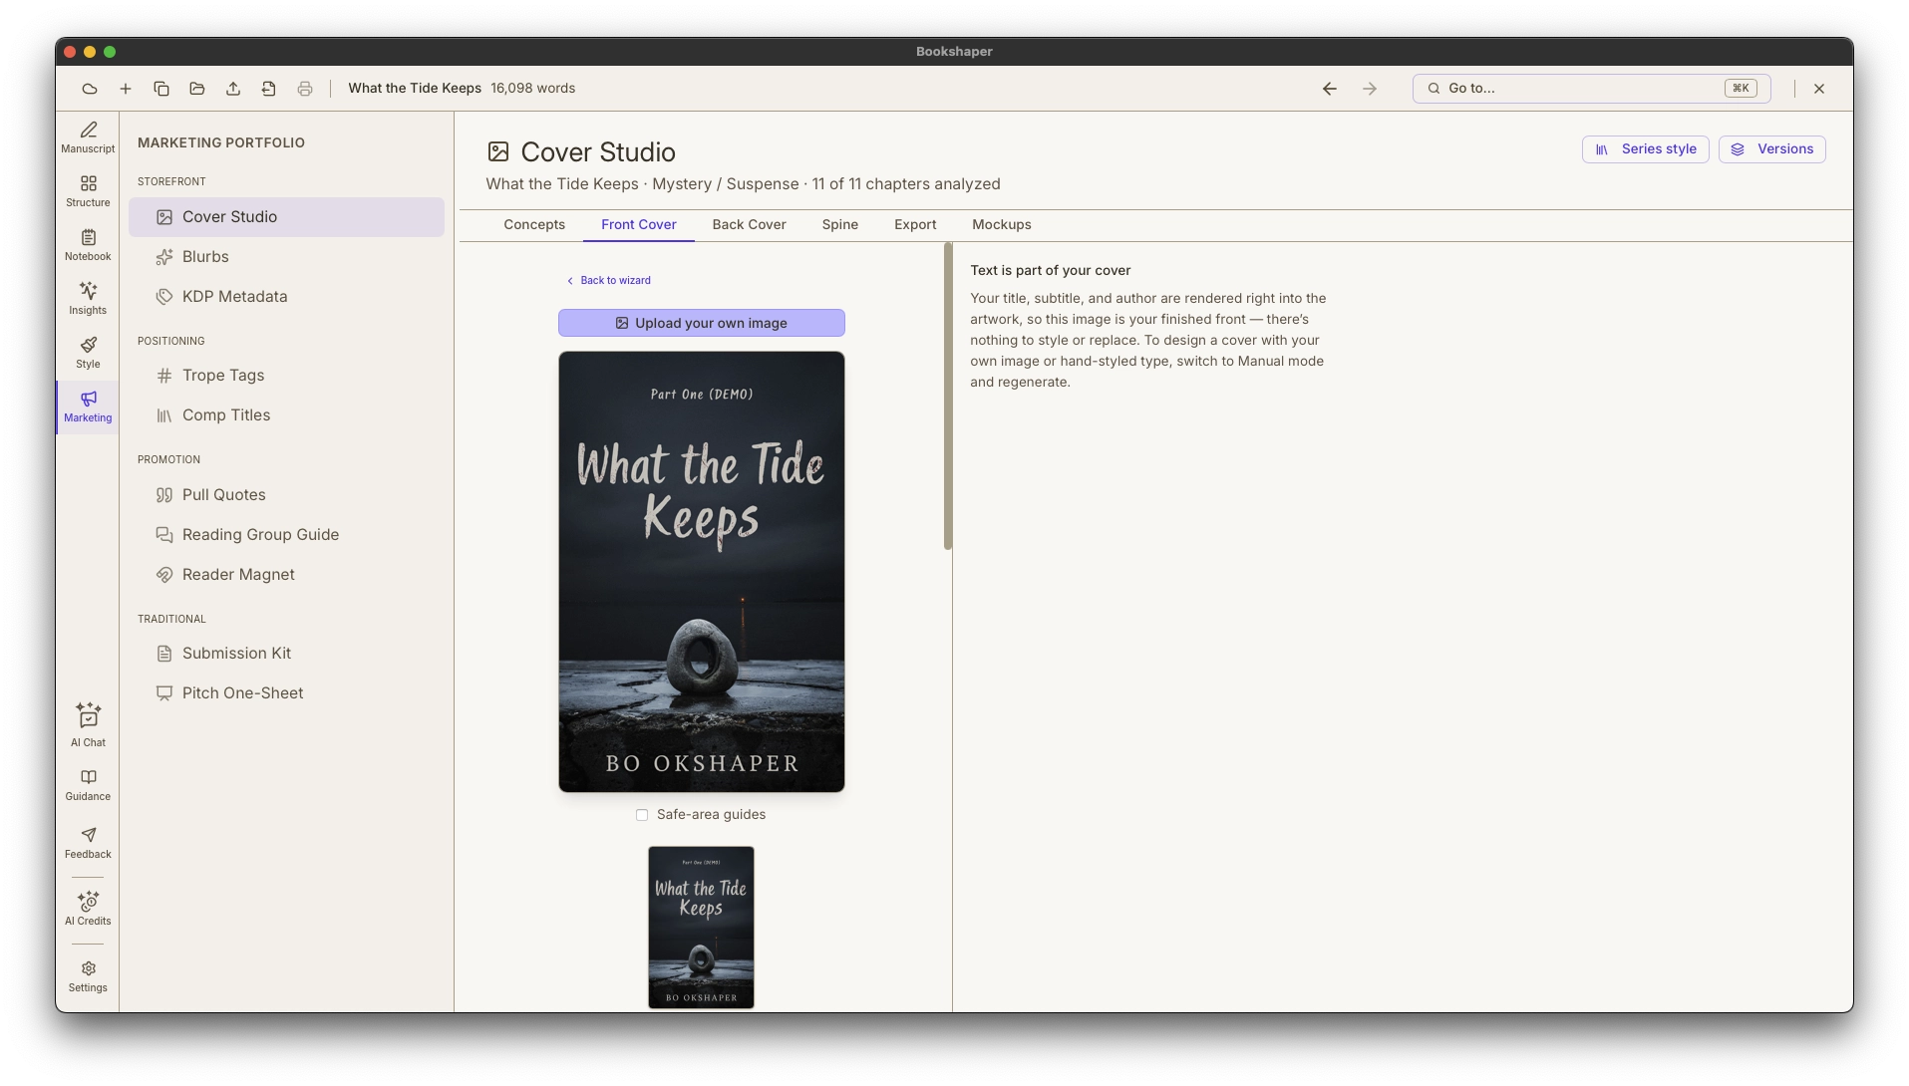The width and height of the screenshot is (1909, 1086).
Task: Click the cover panel vertical scrollbar
Action: (x=948, y=398)
